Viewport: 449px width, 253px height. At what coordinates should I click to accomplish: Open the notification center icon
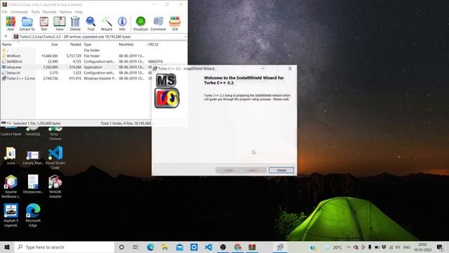(x=440, y=247)
